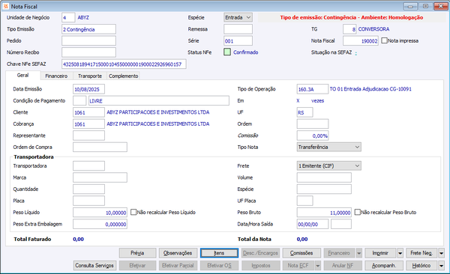Switch to the Financeiro tab
The image size is (450, 274).
[56, 76]
